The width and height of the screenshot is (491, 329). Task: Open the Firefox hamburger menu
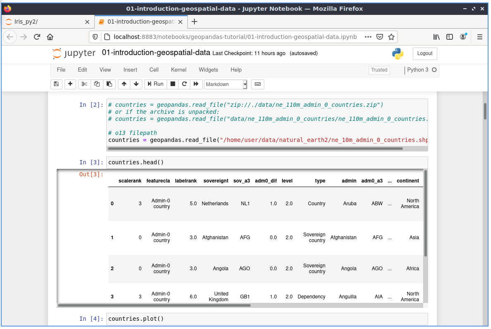point(481,37)
